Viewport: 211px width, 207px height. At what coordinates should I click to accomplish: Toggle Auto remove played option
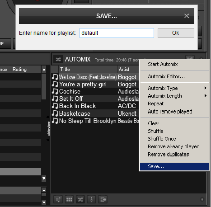[170, 112]
